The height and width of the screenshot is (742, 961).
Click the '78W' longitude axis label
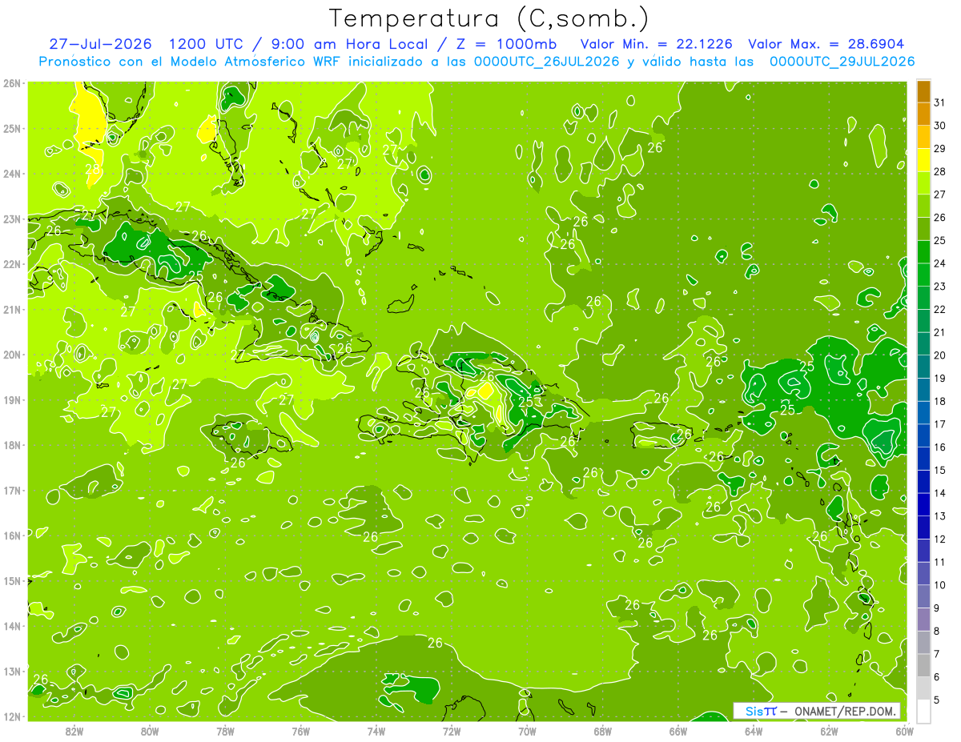(x=225, y=732)
